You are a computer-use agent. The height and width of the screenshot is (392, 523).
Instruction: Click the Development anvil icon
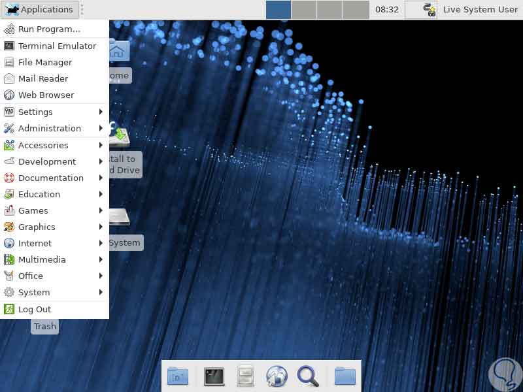9,161
